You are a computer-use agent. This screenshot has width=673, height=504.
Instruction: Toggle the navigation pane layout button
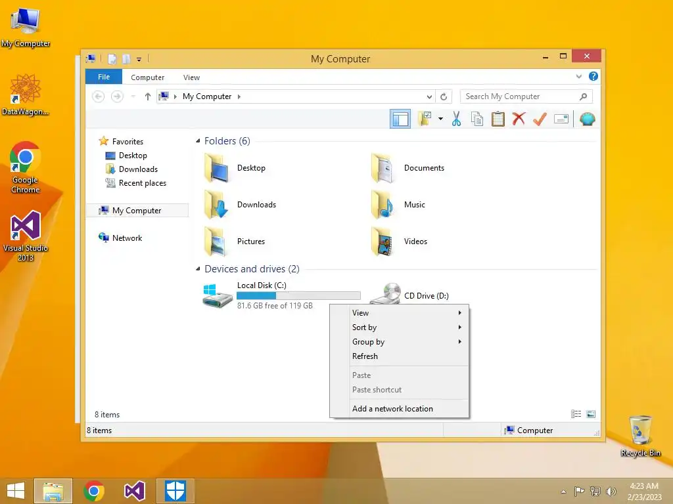pyautogui.click(x=400, y=119)
